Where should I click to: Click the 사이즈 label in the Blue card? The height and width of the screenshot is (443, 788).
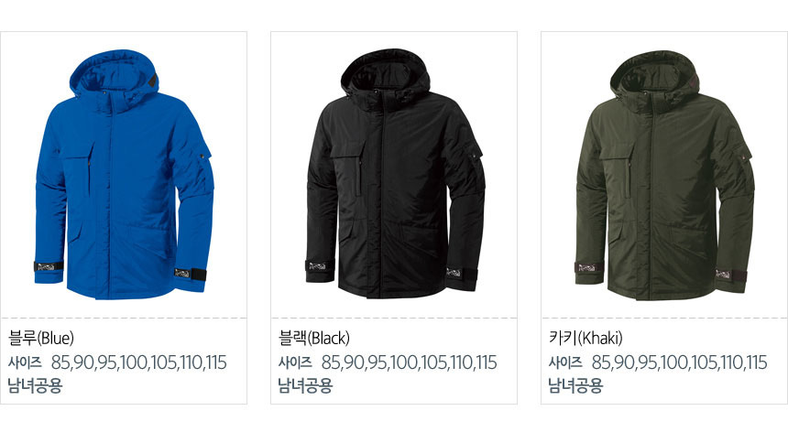point(25,362)
